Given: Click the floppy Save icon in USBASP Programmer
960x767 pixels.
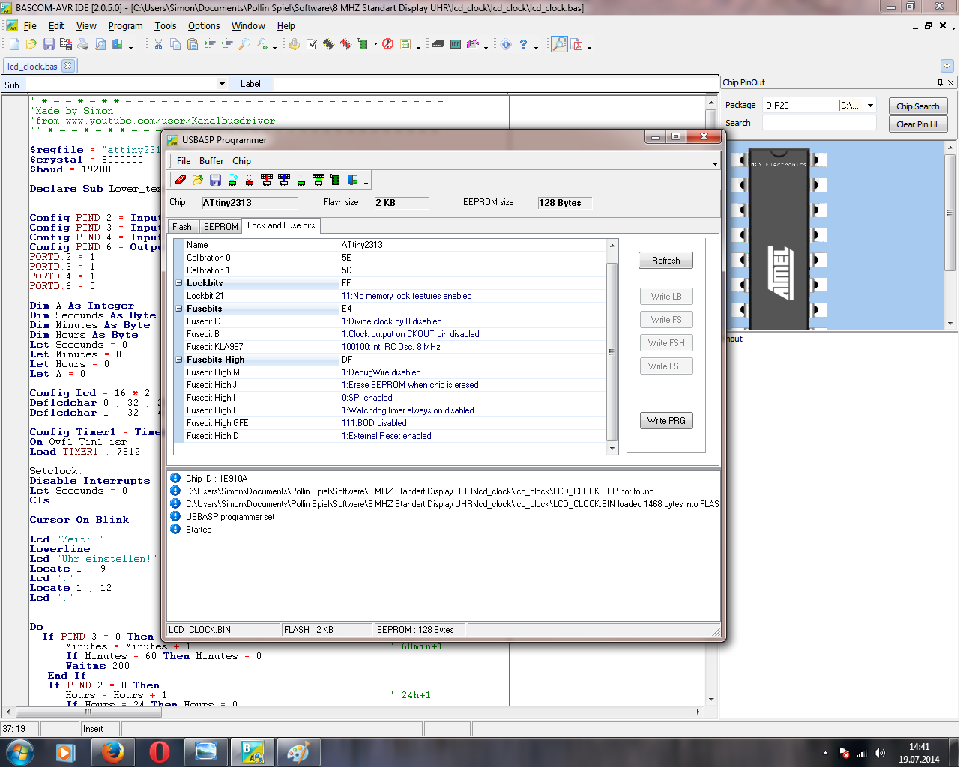Looking at the screenshot, I should 215,180.
